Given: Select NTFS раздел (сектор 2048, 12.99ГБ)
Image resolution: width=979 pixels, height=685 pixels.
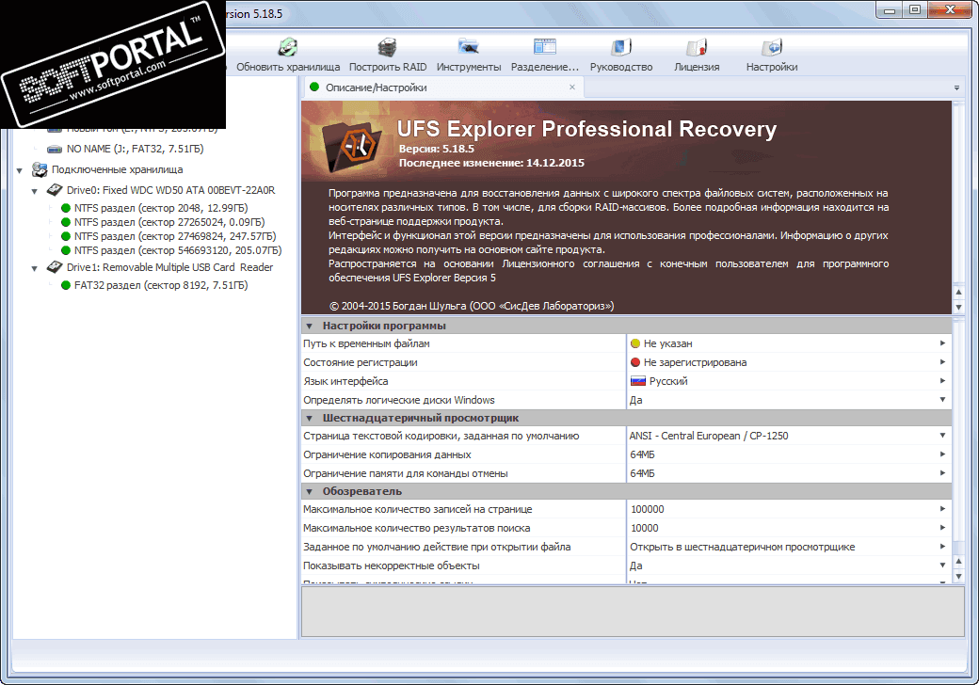Looking at the screenshot, I should pos(160,208).
